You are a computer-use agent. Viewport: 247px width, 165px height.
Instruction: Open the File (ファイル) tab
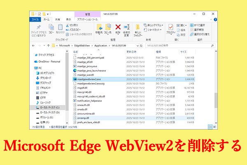pos(35,19)
